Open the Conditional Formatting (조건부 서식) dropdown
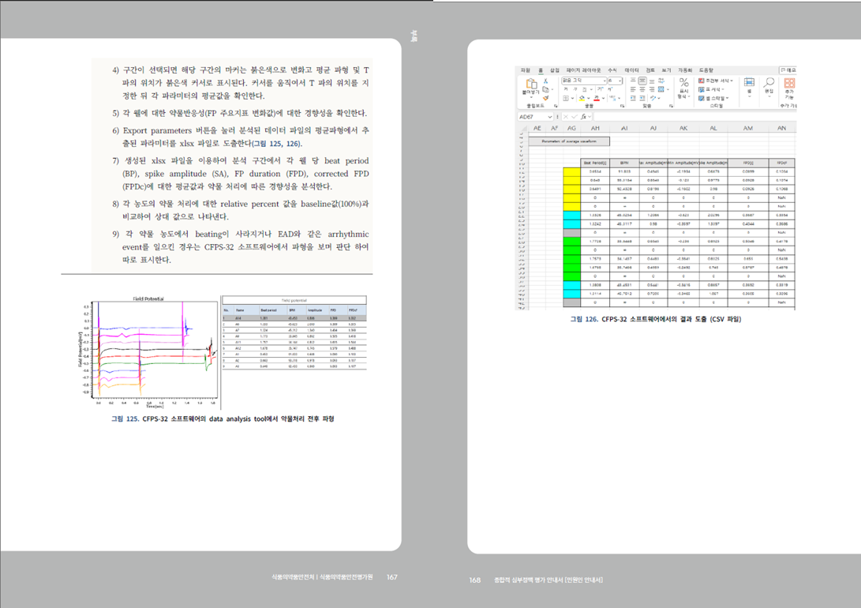The width and height of the screenshot is (861, 608). [x=716, y=81]
